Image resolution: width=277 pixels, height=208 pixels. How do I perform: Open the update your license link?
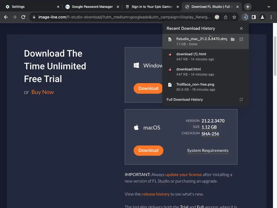pyautogui.click(x=184, y=175)
